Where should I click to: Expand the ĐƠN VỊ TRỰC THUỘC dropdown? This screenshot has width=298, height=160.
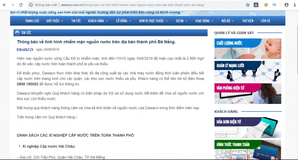(153, 21)
